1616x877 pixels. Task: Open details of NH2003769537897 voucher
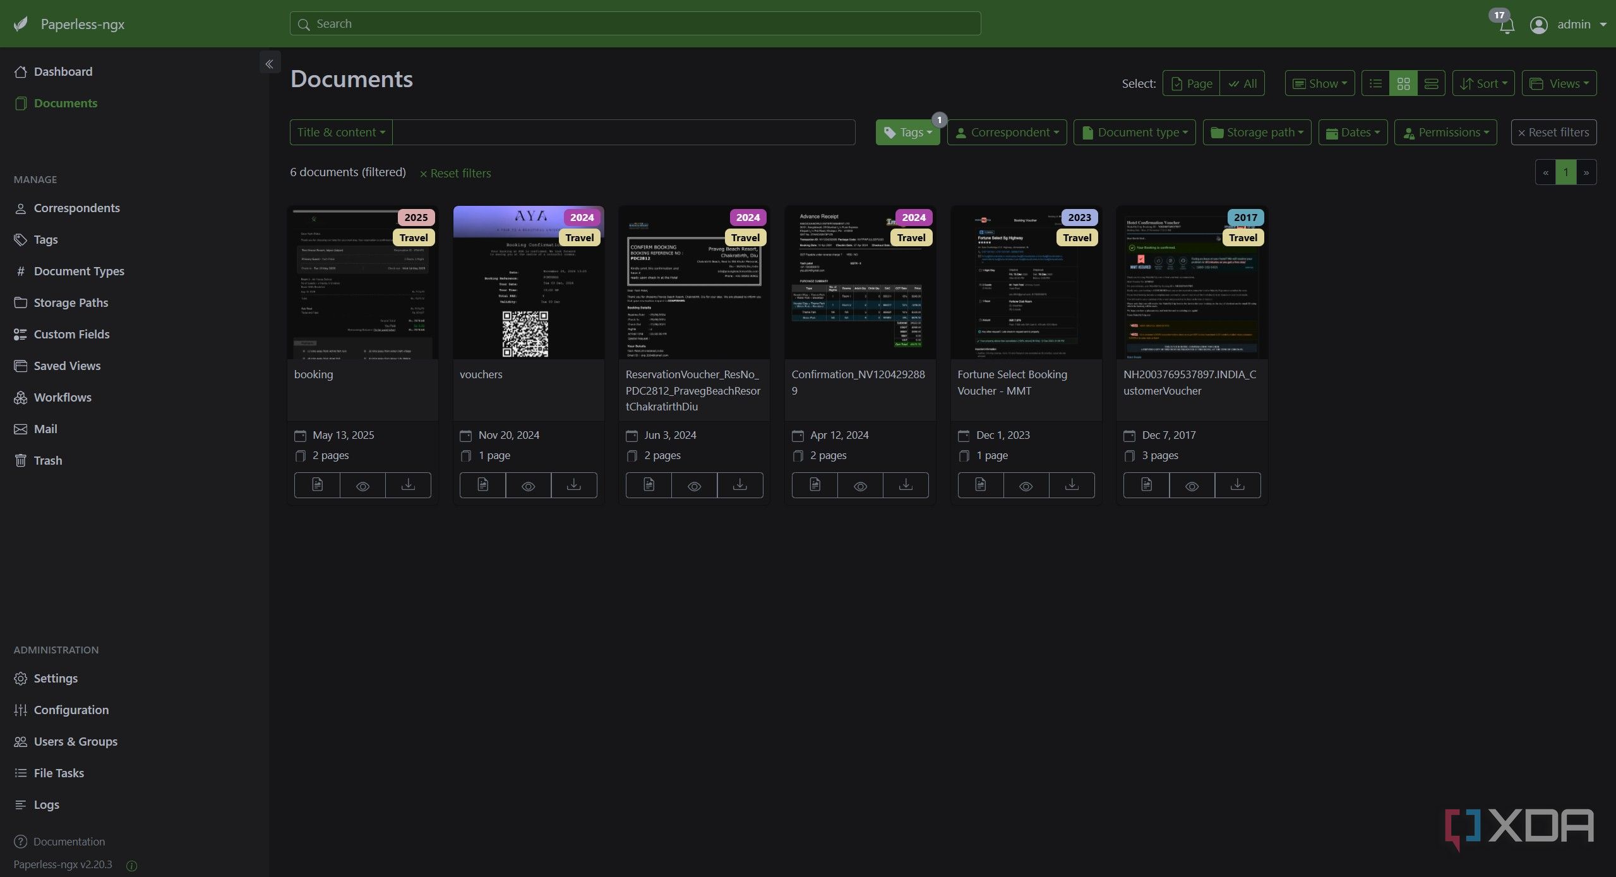[x=1146, y=485]
